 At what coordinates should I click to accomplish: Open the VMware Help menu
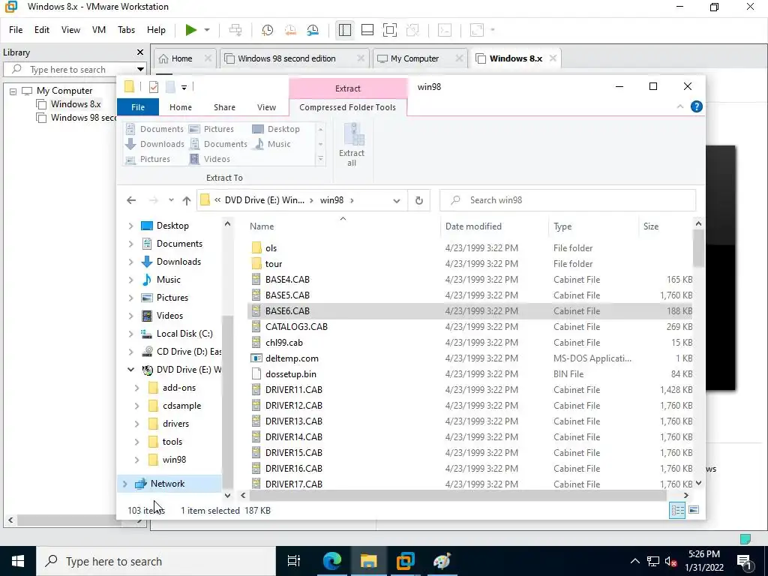[x=156, y=30]
